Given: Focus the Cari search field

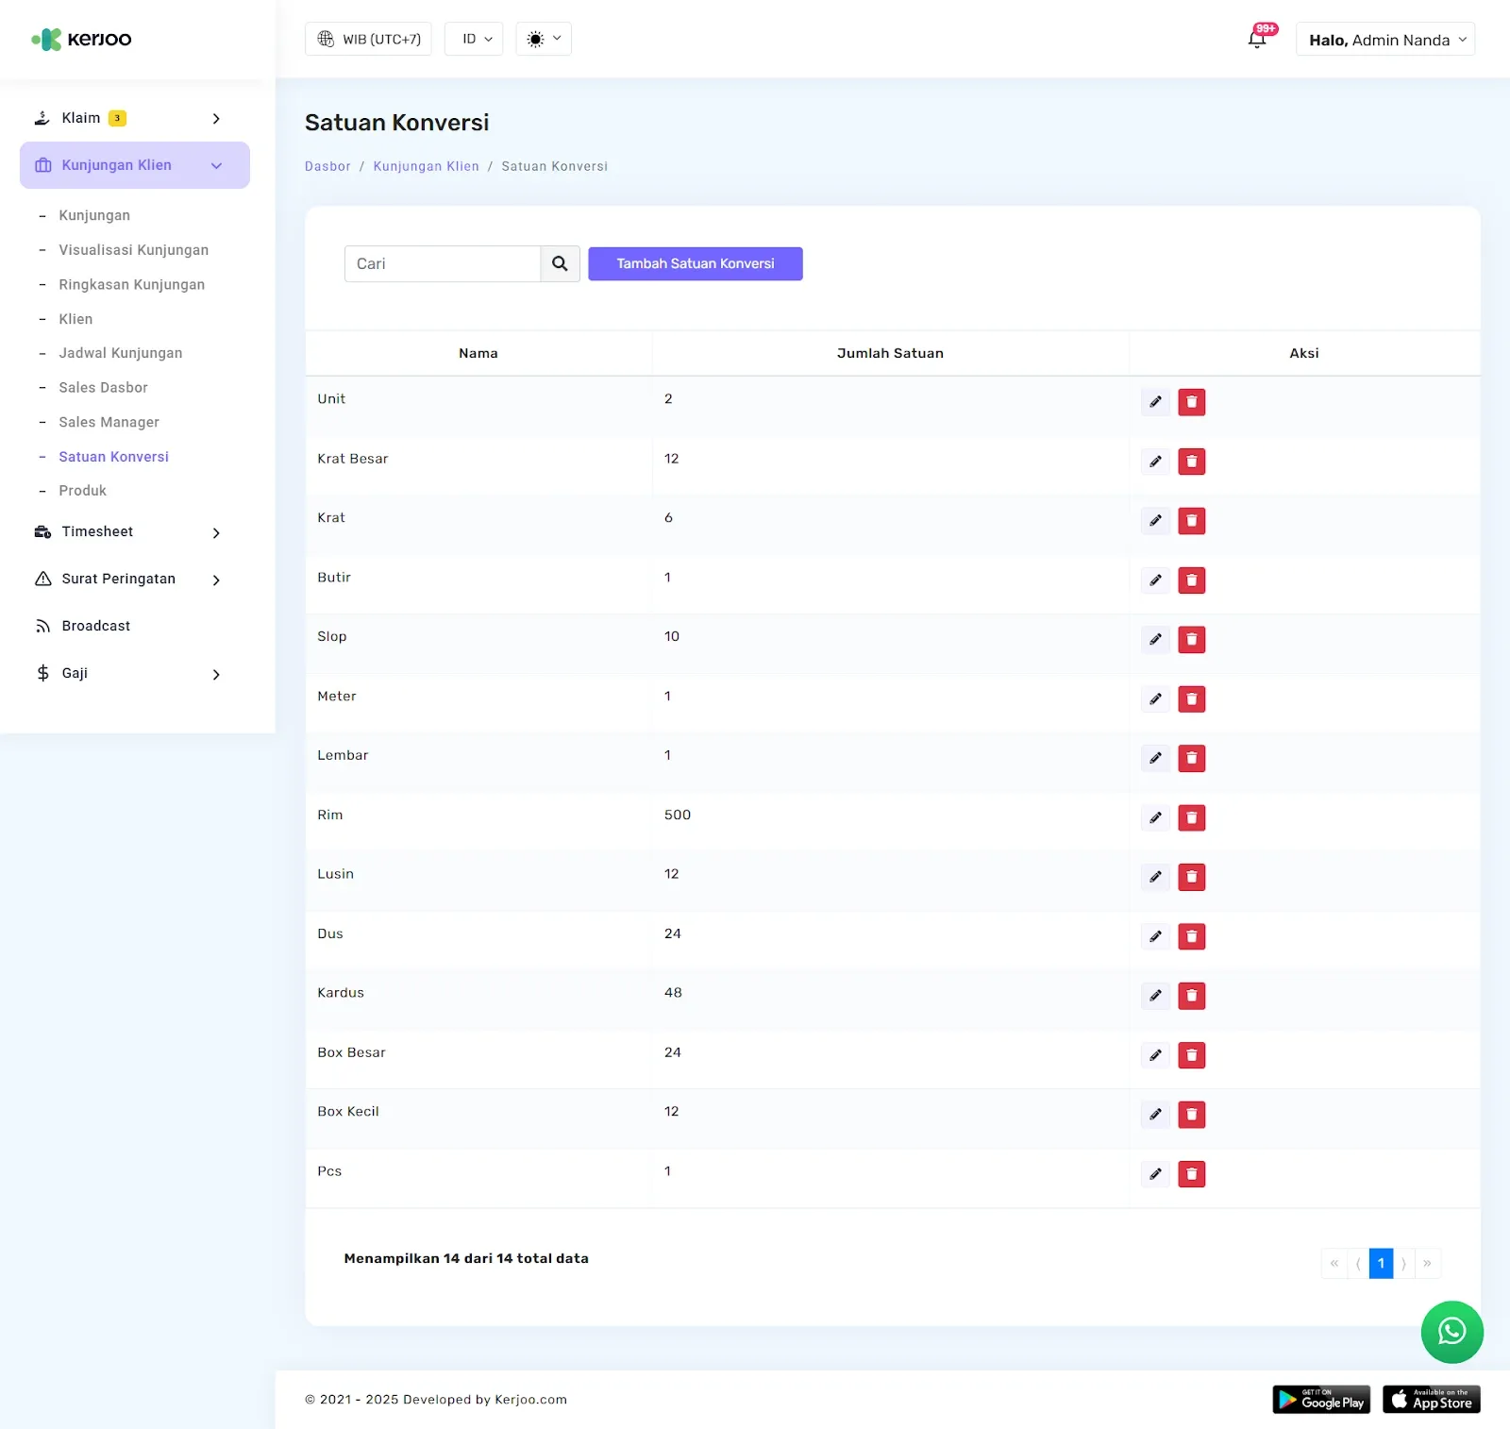Looking at the screenshot, I should (x=442, y=263).
